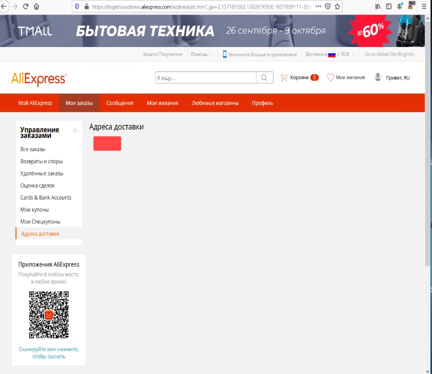Go to Global Site (English)
Screen dimensions: 432x374
coord(389,54)
